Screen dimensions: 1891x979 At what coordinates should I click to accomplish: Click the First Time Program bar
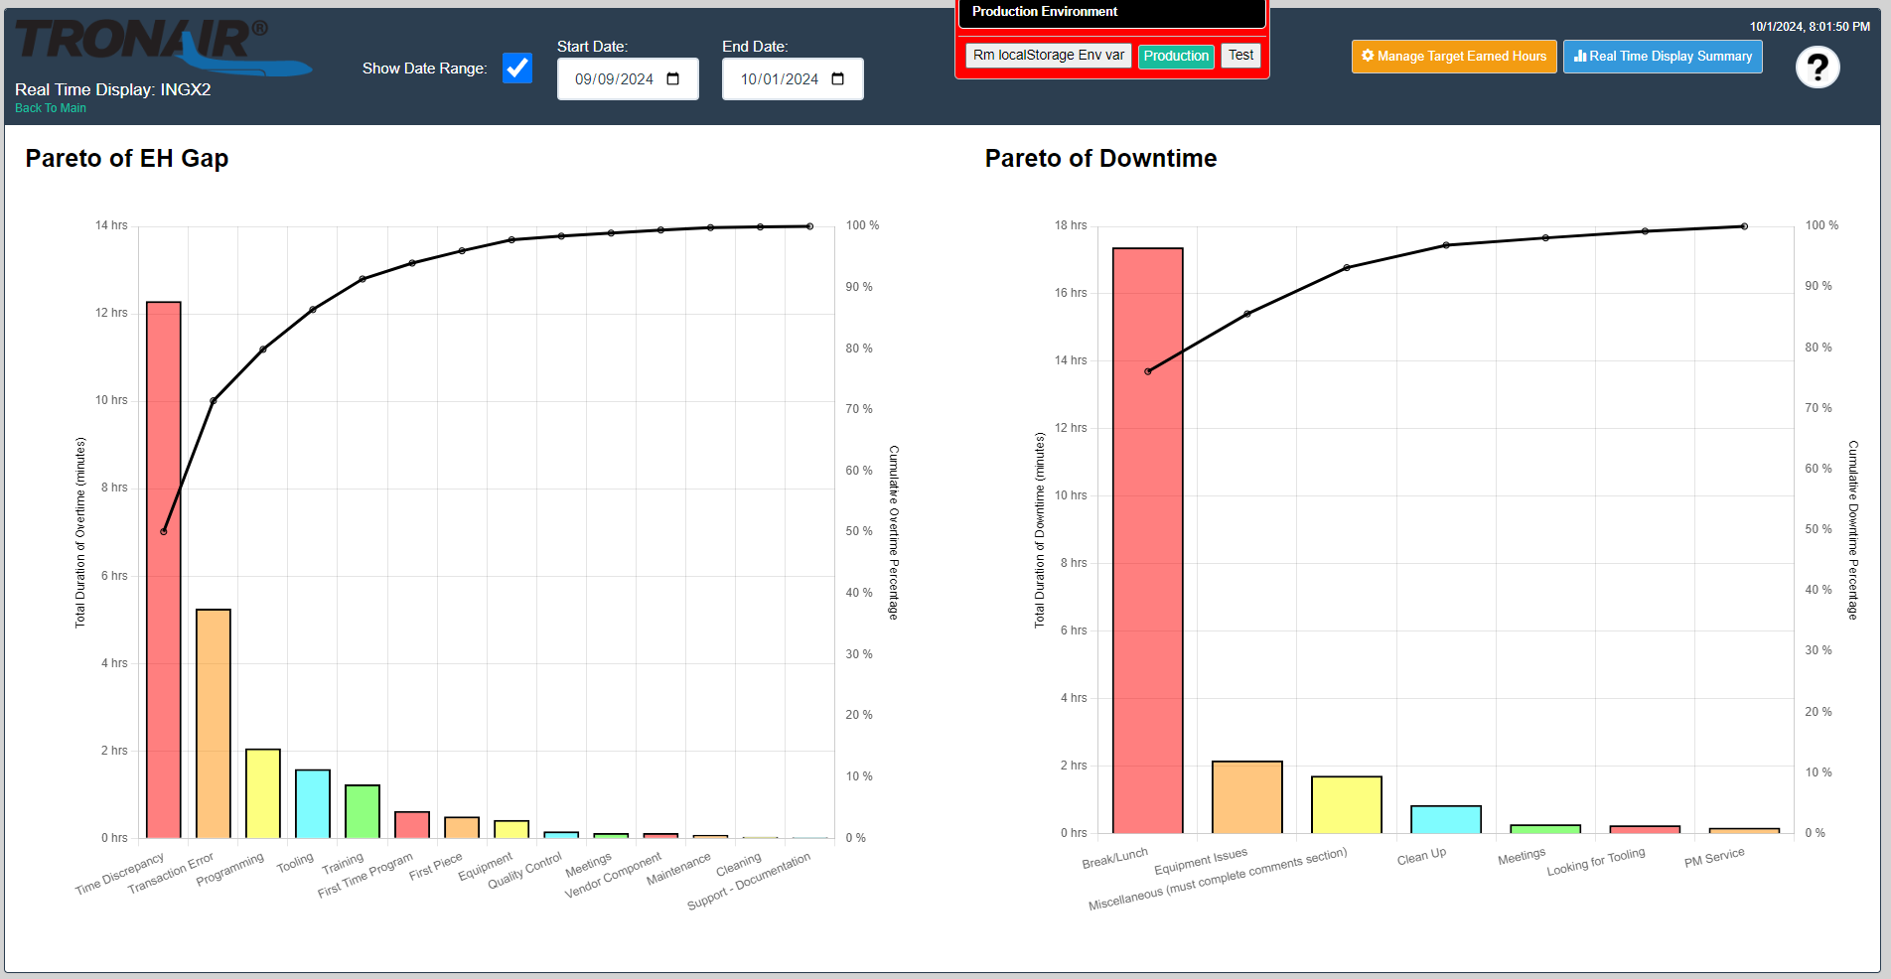[412, 825]
